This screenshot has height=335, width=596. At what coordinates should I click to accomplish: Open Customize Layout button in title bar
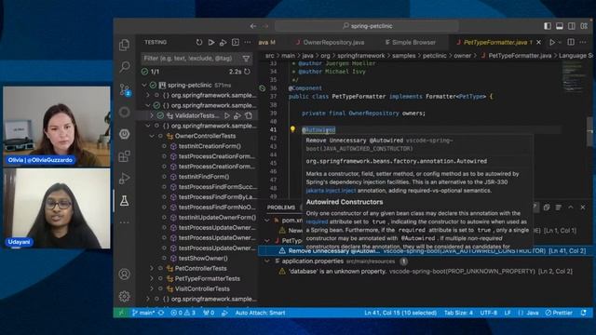(584, 26)
